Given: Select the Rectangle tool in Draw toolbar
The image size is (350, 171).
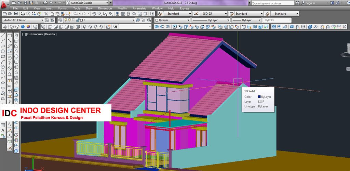Looking at the screenshot, I should click(3, 56).
